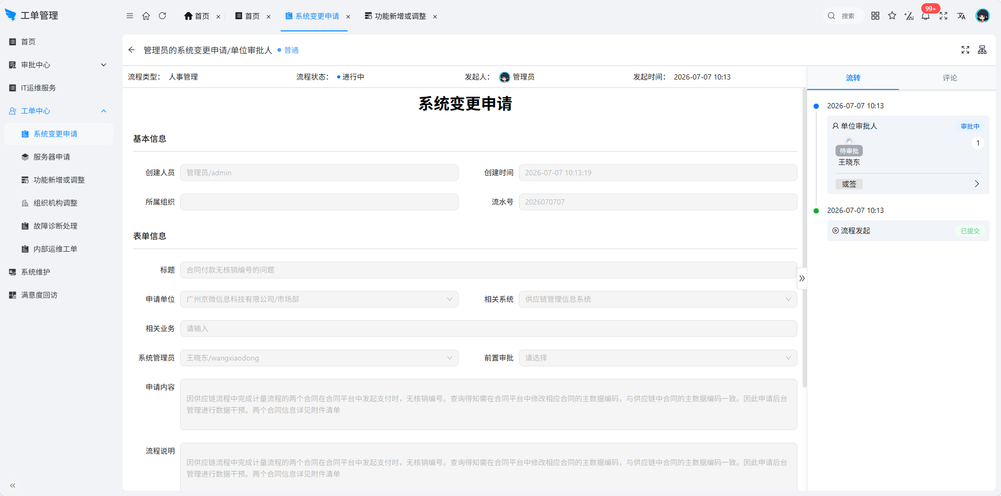Collapse the 工单中心 menu group
Image resolution: width=1001 pixels, height=496 pixels.
tap(58, 111)
